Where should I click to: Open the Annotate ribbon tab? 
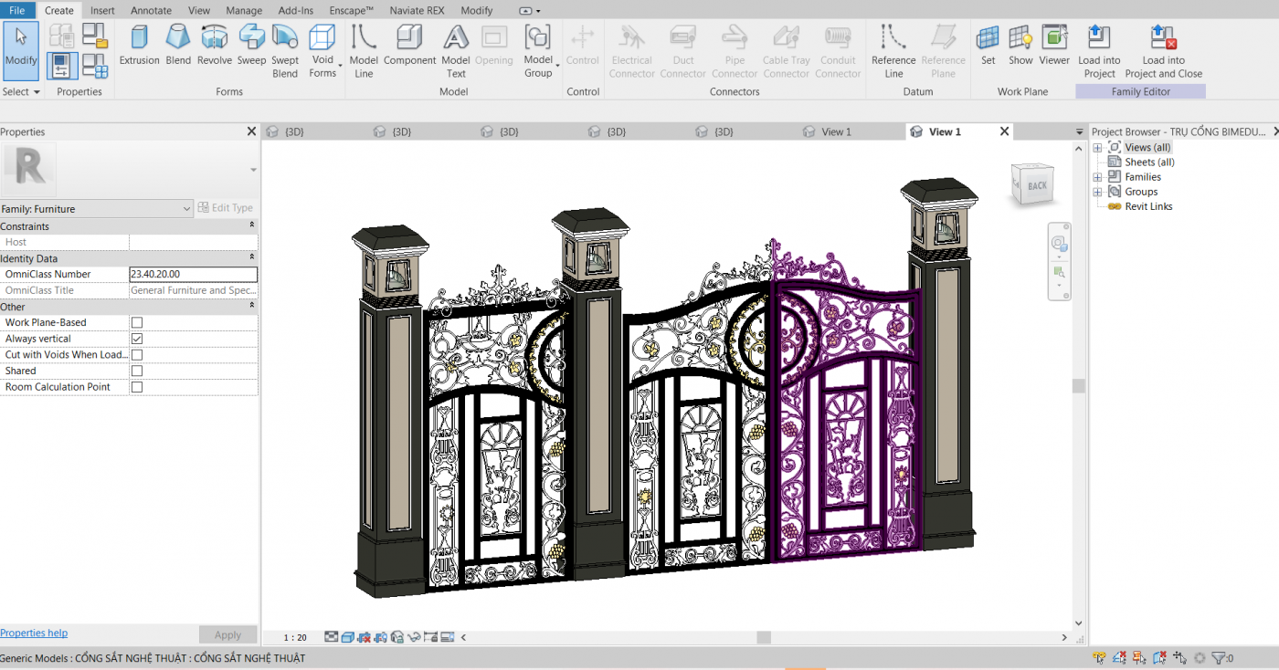151,11
